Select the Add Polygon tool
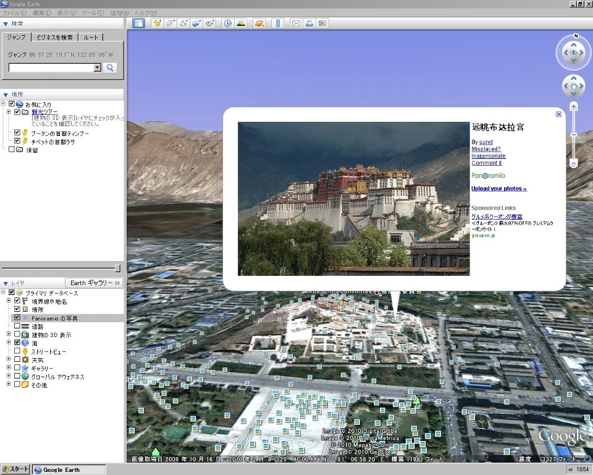This screenshot has width=593, height=475. [x=170, y=24]
